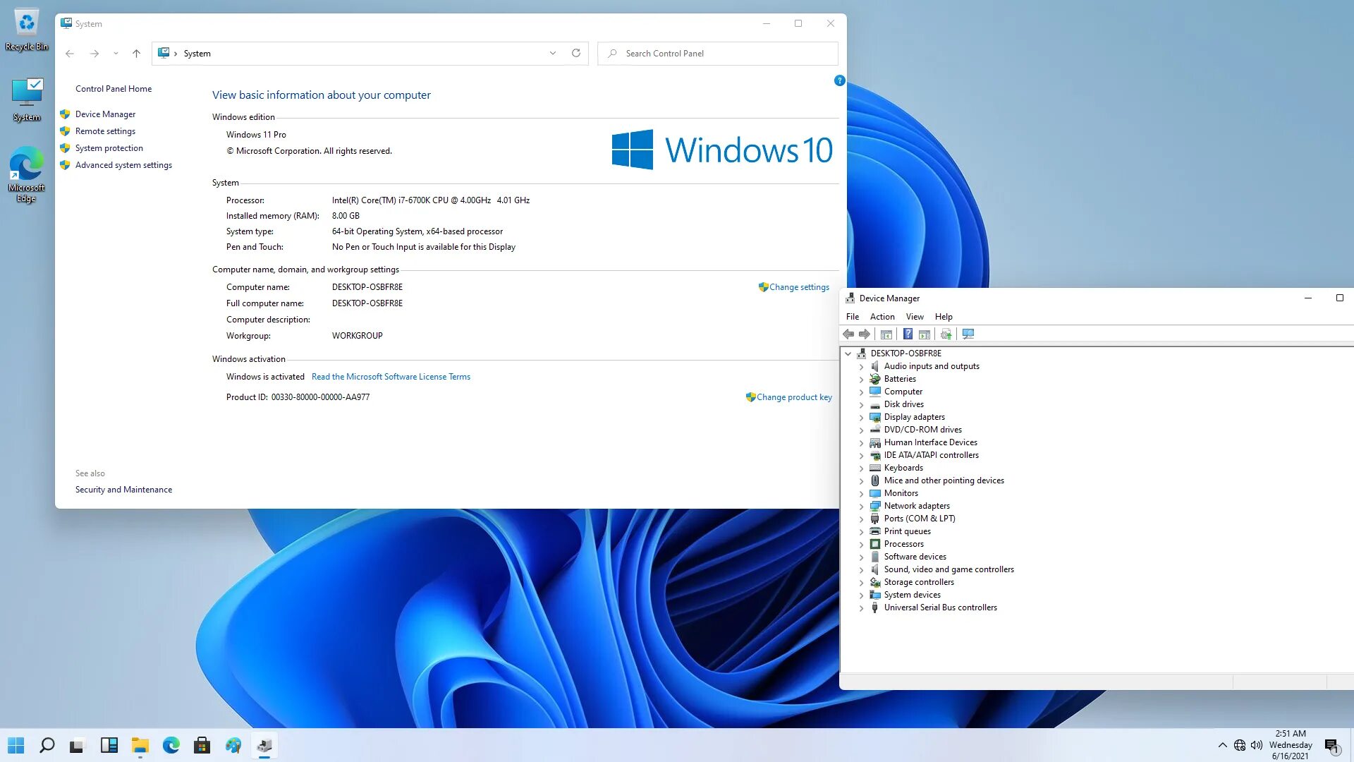This screenshot has height=762, width=1354.
Task: Go up one level in System window
Action: coord(136,53)
